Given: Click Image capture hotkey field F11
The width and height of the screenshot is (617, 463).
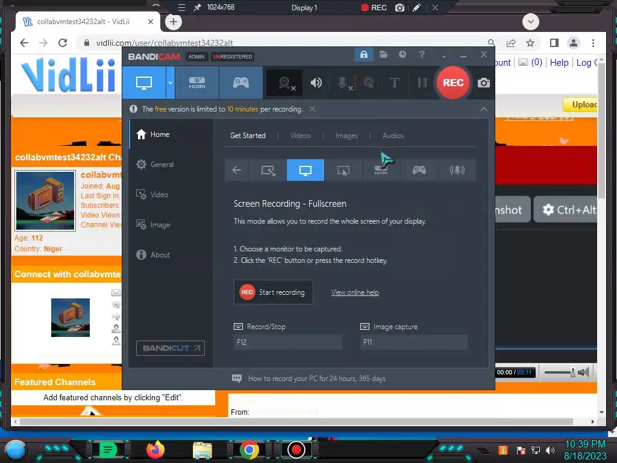Looking at the screenshot, I should tap(414, 342).
